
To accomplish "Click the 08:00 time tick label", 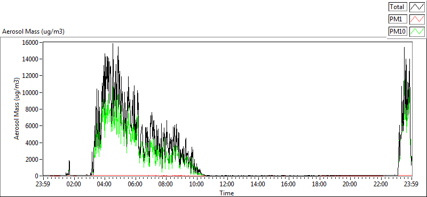I will [165, 184].
